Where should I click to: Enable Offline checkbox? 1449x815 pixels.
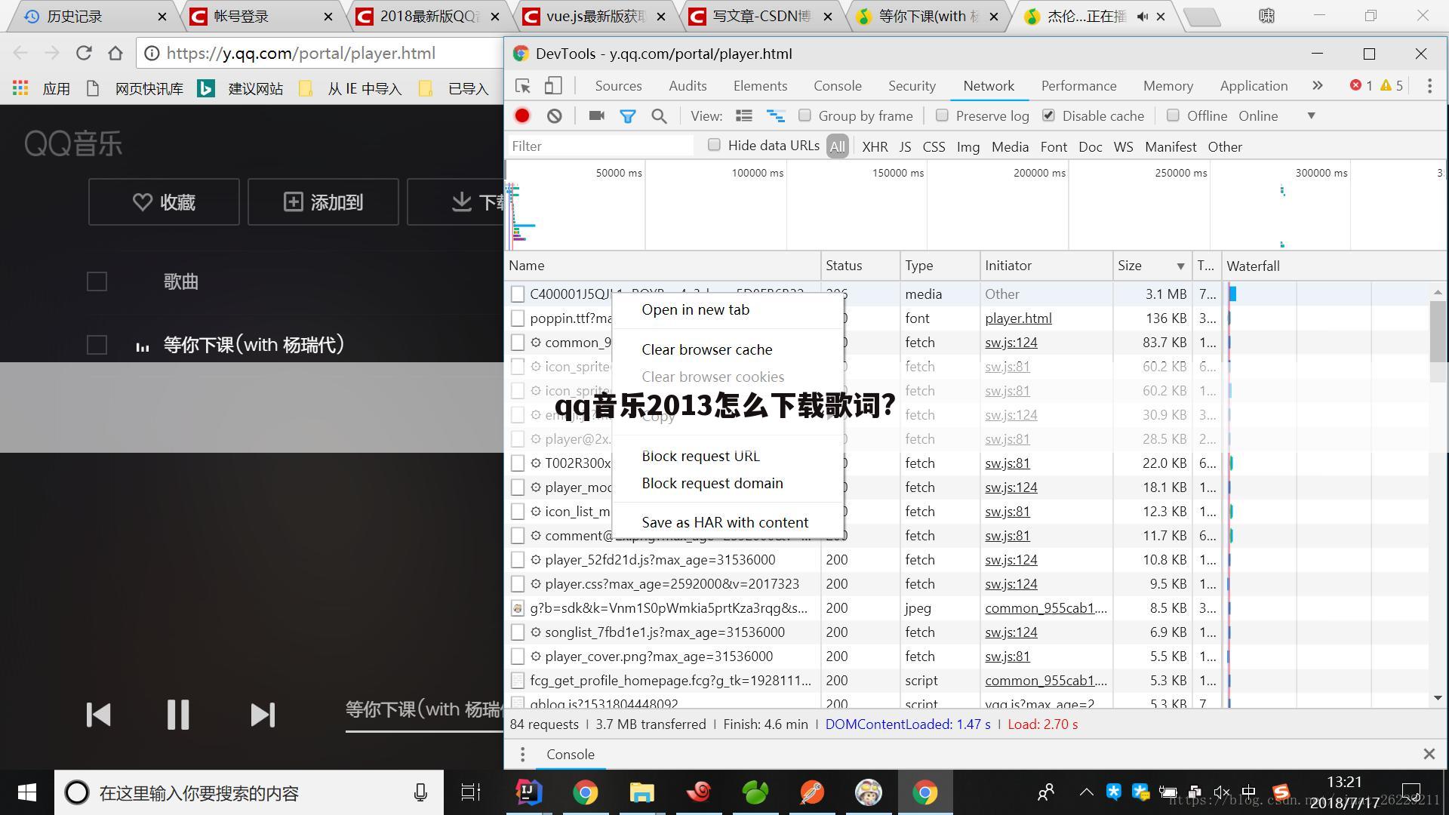(x=1173, y=115)
